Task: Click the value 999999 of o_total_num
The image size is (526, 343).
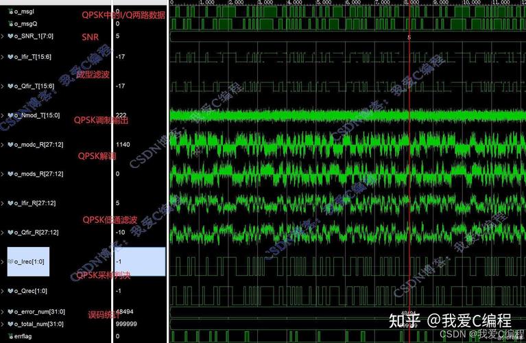Action: point(126,324)
